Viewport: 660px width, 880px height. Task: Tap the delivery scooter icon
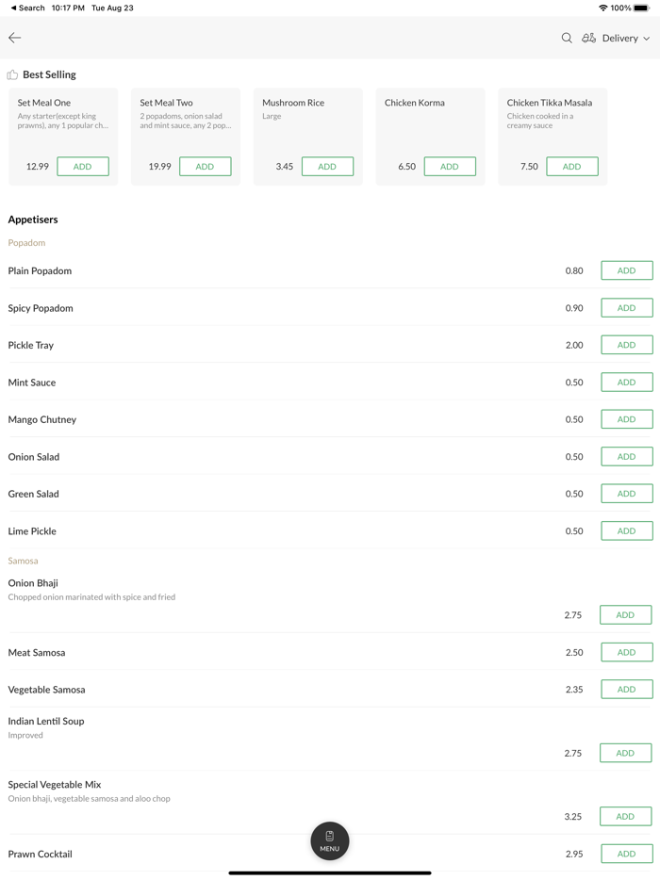point(588,38)
